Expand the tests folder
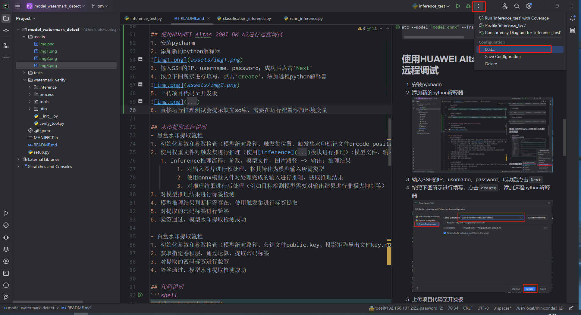 [x=24, y=73]
